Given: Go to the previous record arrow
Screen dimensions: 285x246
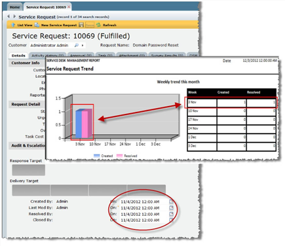Looking at the screenshot, I should pyautogui.click(x=9, y=16).
